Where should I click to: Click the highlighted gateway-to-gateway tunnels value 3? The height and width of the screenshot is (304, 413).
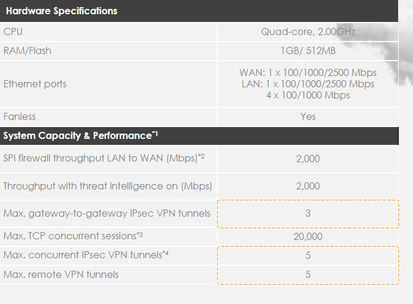point(308,213)
